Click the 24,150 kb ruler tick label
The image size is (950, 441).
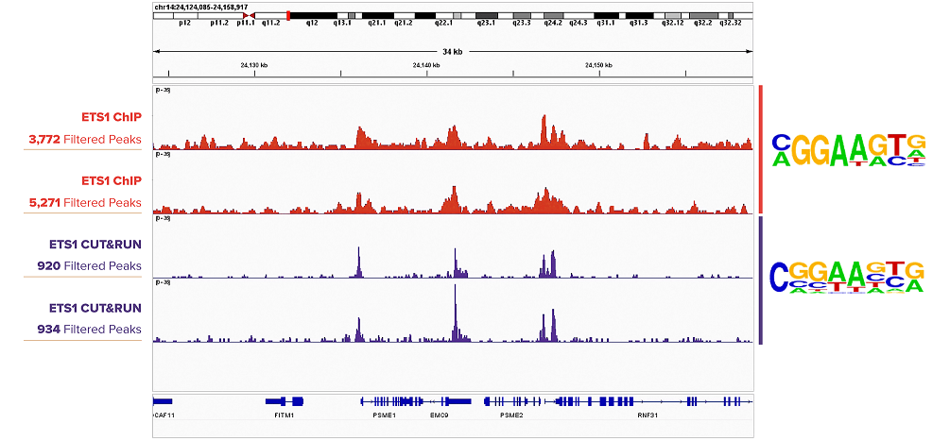(598, 65)
